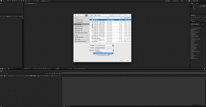Enable the Snapping checkbox in toolbar

(41, 1)
